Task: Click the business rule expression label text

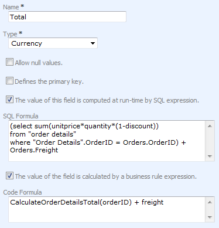Action: (105, 176)
